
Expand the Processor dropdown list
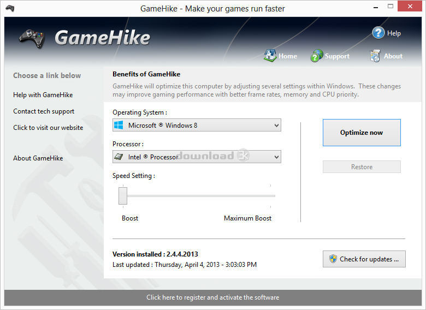coord(276,157)
